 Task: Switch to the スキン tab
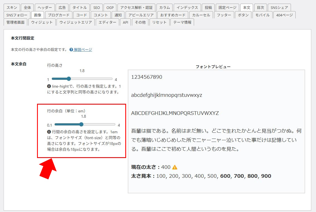(12, 8)
